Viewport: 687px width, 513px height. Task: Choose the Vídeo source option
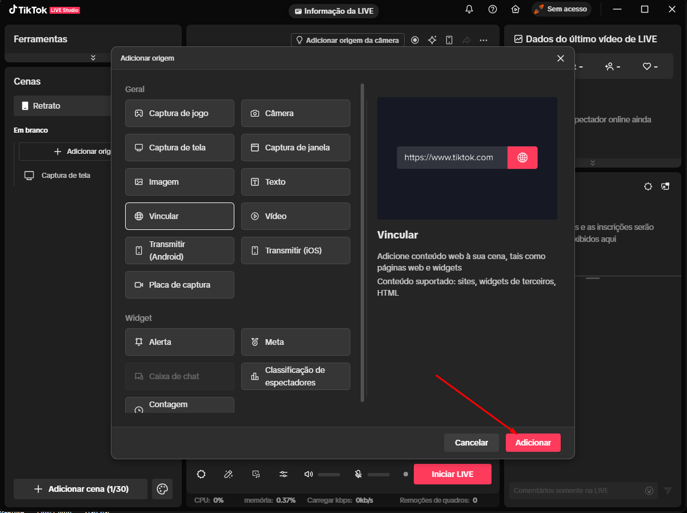[x=295, y=216]
